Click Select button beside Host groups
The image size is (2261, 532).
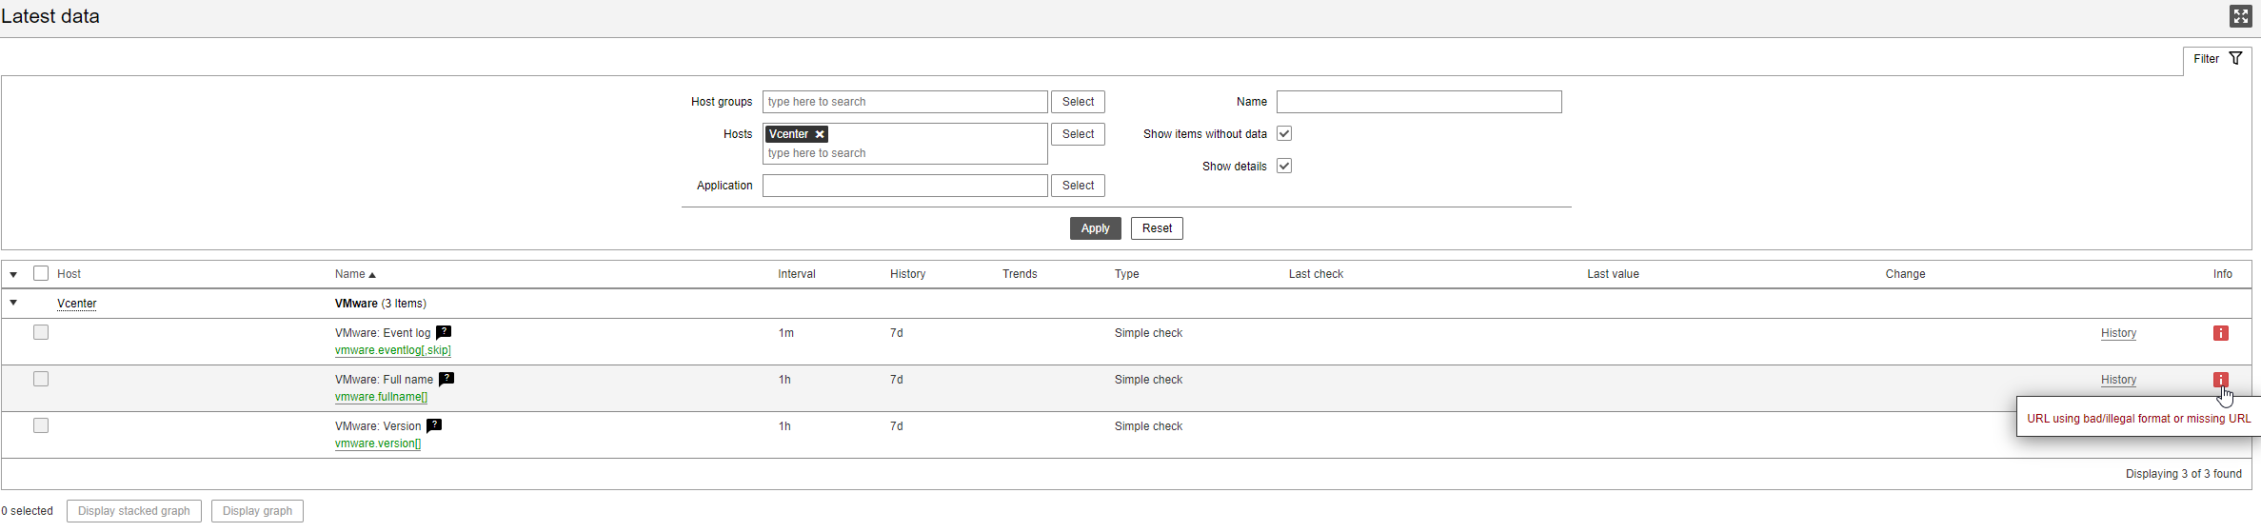1078,102
